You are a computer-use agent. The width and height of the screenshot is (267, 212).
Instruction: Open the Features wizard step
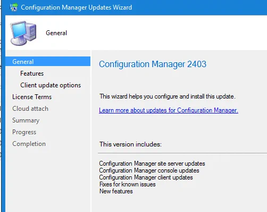click(x=32, y=74)
